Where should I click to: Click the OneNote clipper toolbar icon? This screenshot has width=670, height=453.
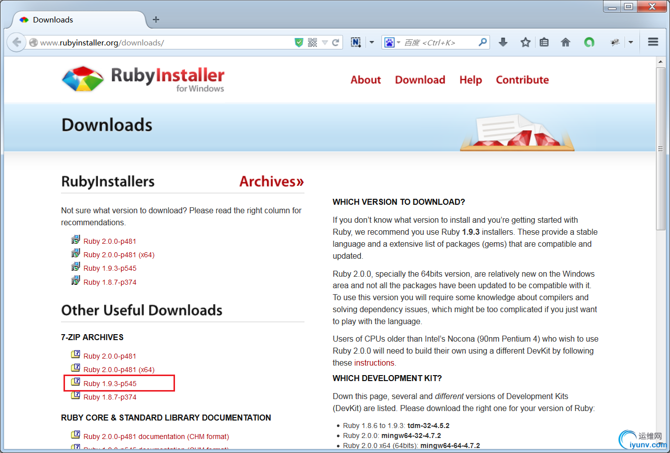(355, 42)
